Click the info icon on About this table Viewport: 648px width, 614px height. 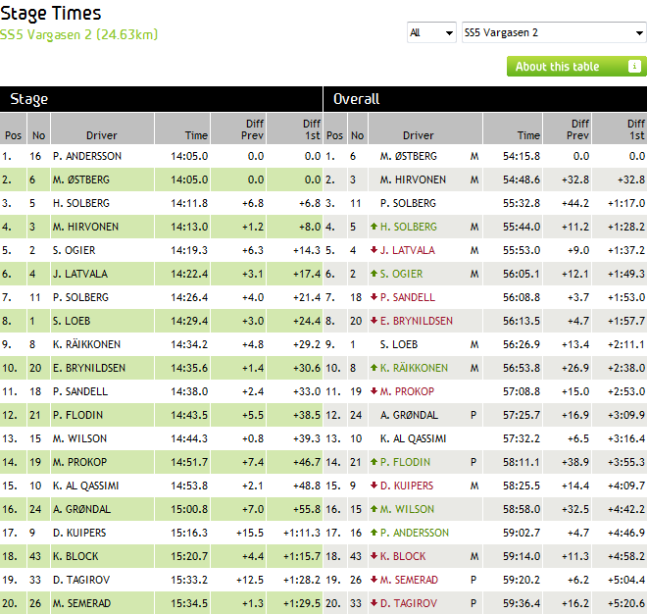point(634,66)
